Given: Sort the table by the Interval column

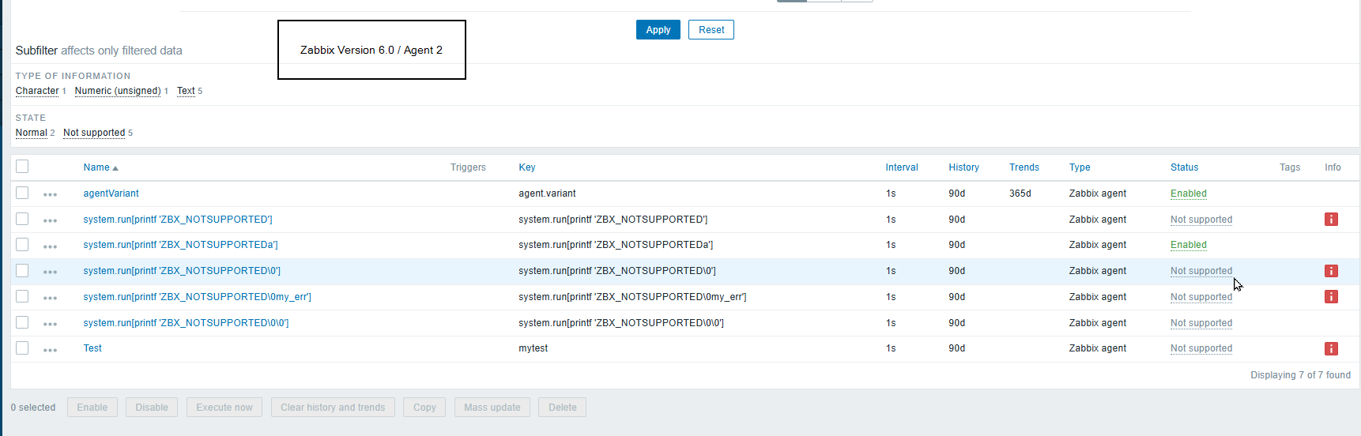Looking at the screenshot, I should pyautogui.click(x=901, y=167).
